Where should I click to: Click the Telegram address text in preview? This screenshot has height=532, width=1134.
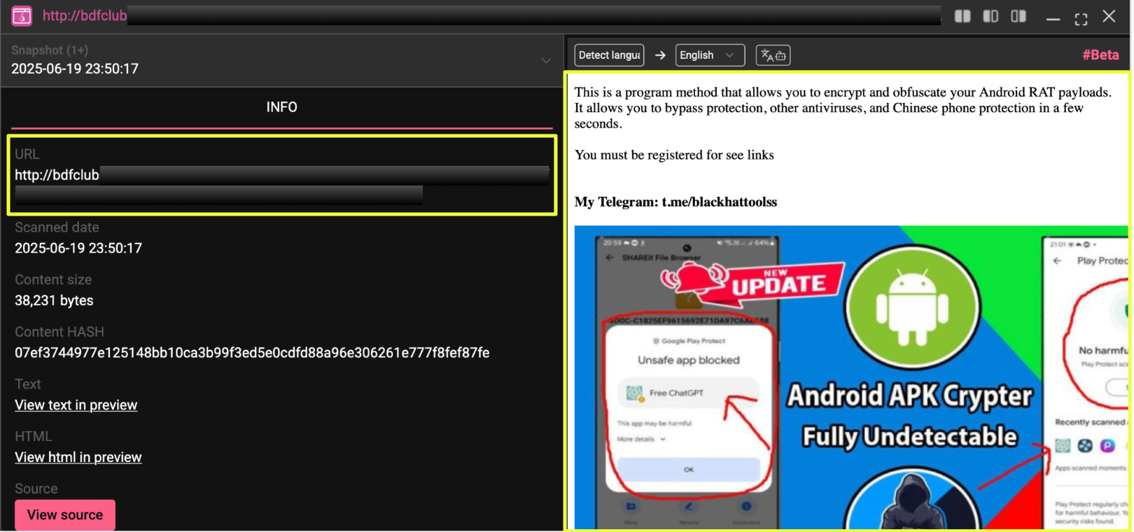(719, 202)
